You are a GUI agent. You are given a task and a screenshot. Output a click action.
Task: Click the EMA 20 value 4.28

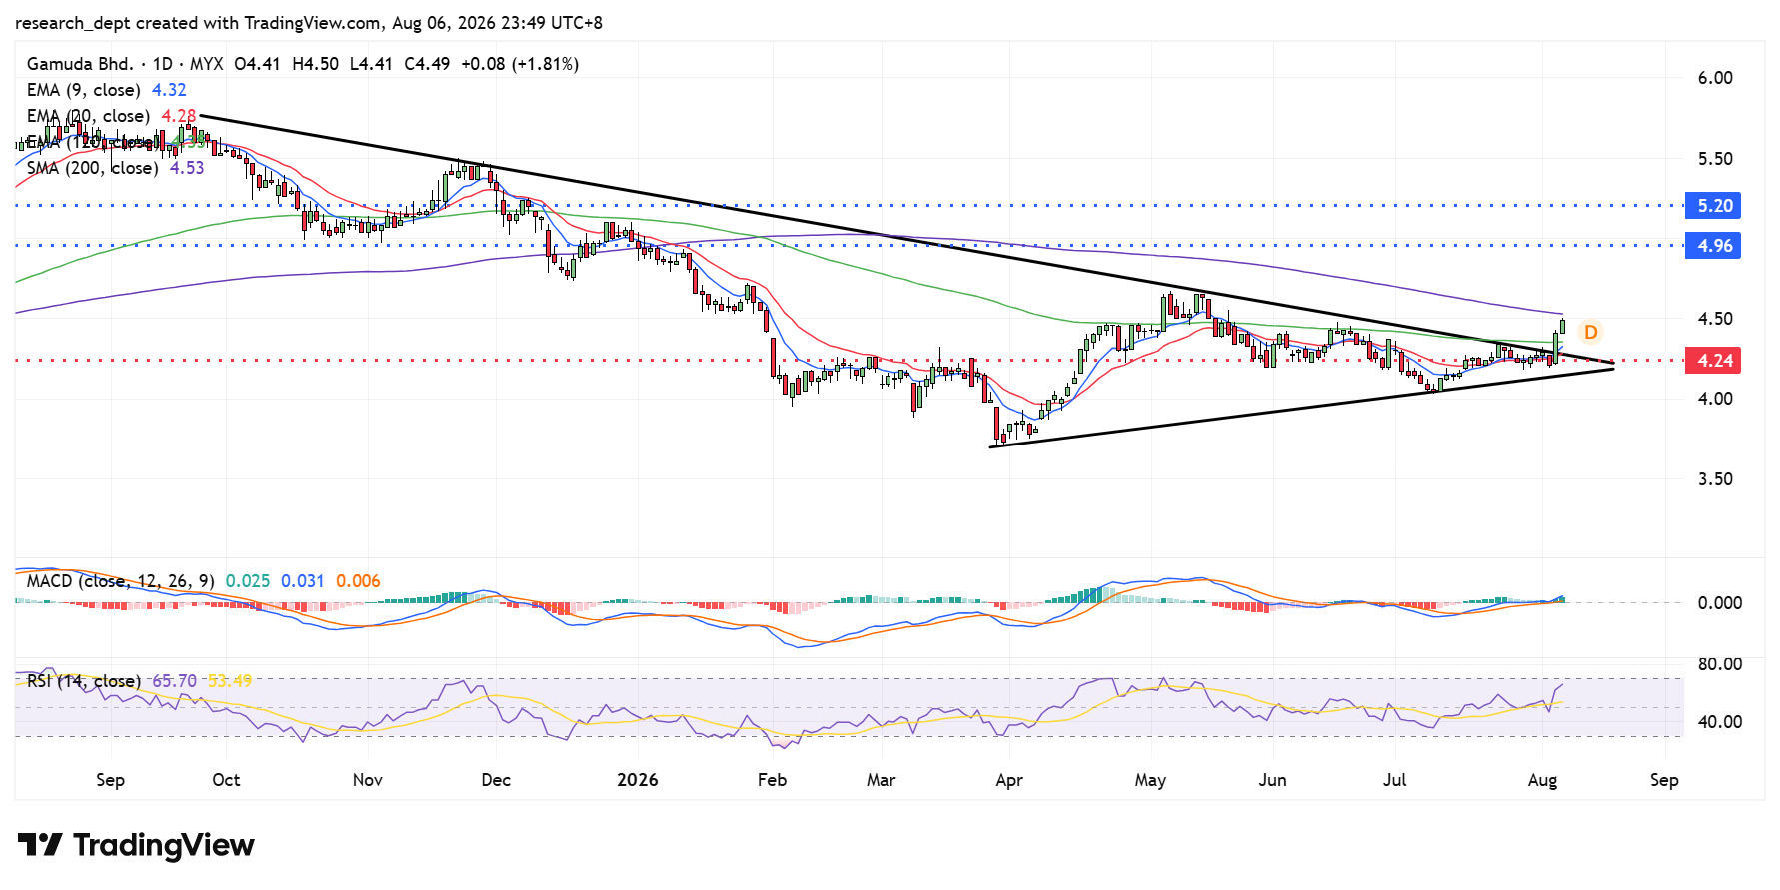(179, 116)
